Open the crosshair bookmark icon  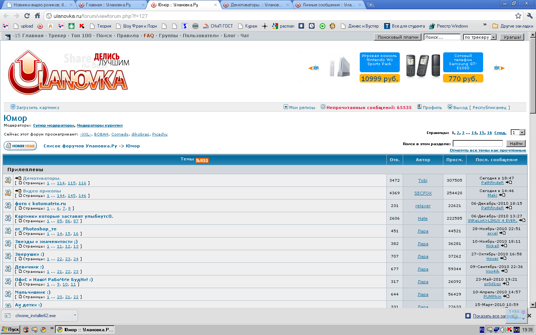coord(265,26)
